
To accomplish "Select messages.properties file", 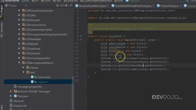I will click(30, 87).
